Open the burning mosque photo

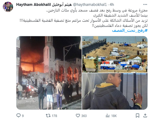(49, 73)
